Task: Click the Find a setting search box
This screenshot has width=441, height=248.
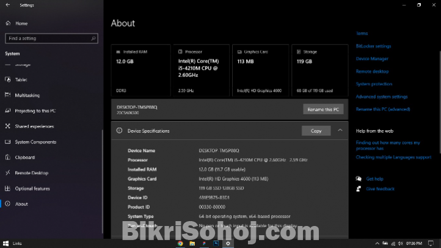Action: (x=51, y=38)
